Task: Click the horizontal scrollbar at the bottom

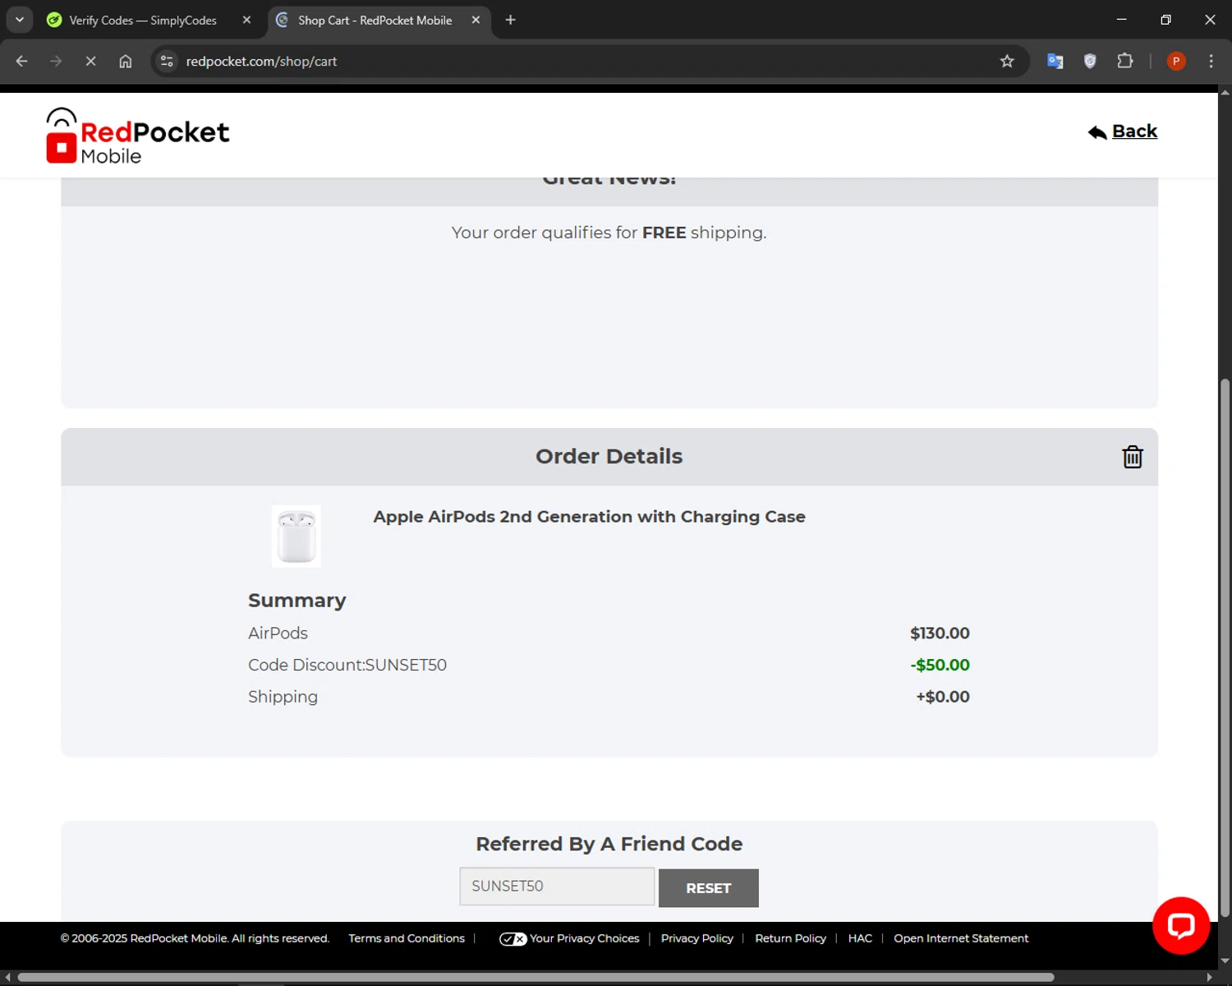Action: pyautogui.click(x=536, y=977)
